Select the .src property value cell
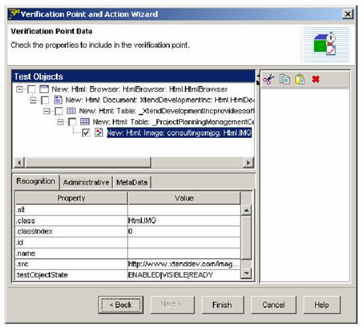The image size is (364, 328). tap(184, 264)
